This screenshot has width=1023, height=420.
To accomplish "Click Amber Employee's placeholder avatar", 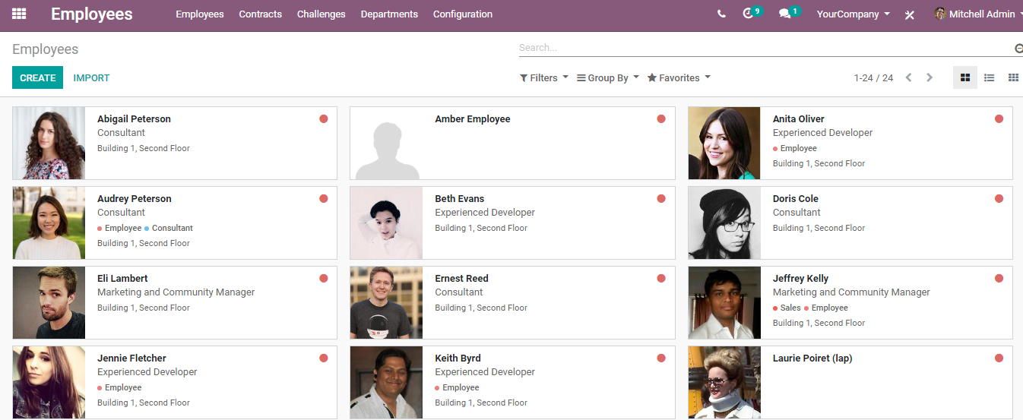I will [386, 143].
